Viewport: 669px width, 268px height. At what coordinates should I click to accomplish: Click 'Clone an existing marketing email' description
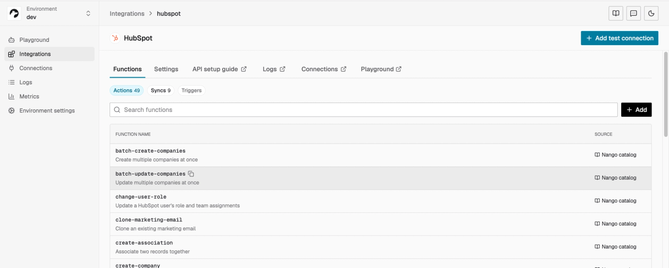click(x=156, y=229)
